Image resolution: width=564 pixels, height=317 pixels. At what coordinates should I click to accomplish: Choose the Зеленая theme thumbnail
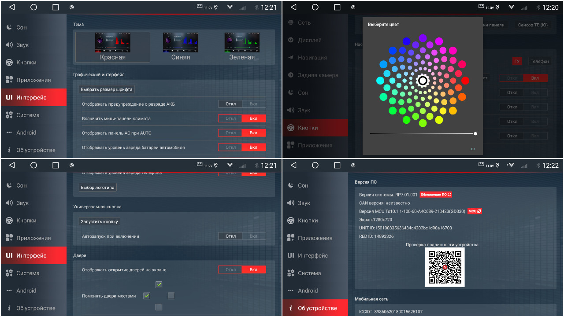tap(242, 46)
